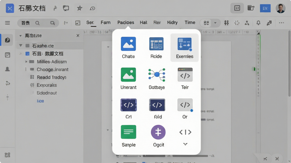291x163 pixels.
Task: Click the blue Dx button
Action: click(x=265, y=8)
